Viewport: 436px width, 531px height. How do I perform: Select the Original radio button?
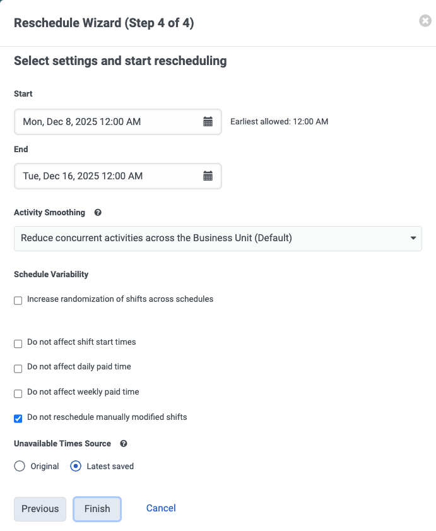(x=20, y=466)
